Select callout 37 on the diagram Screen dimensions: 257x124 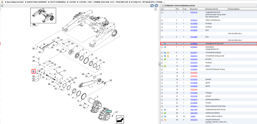(x=34, y=57)
